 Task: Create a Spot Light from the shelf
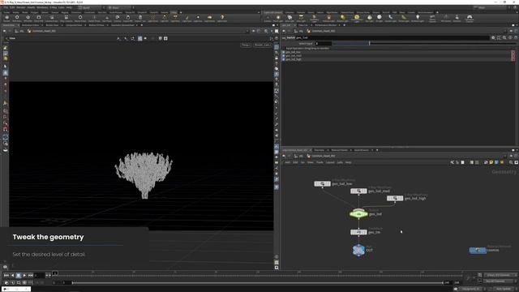pyautogui.click(x=290, y=18)
